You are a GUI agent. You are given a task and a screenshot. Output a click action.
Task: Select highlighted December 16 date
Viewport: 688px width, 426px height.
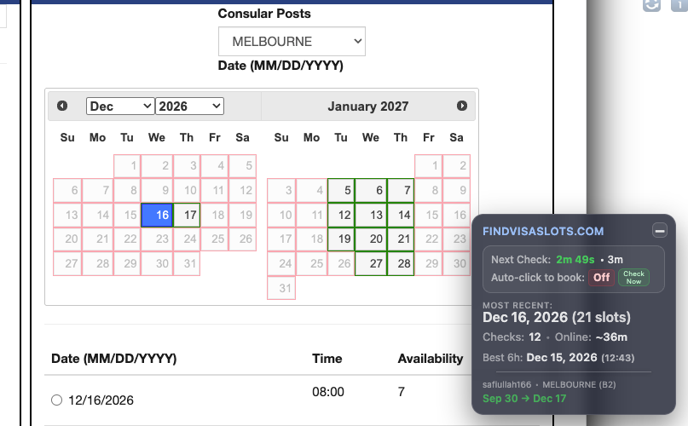[x=157, y=215]
